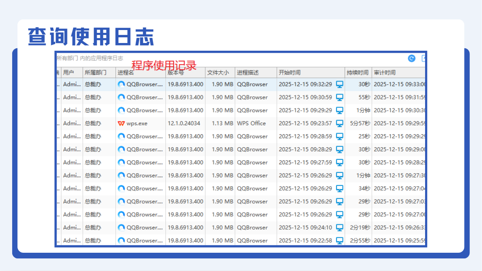Click the 总裁办 department in wps.exe row
482x271 pixels.
(x=93, y=123)
